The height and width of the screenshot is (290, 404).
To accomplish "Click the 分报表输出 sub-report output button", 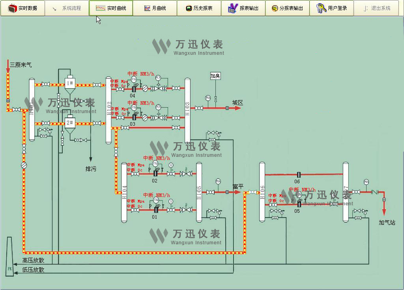I will [287, 8].
